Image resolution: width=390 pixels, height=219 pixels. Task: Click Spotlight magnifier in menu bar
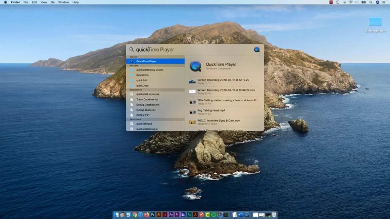371,2
